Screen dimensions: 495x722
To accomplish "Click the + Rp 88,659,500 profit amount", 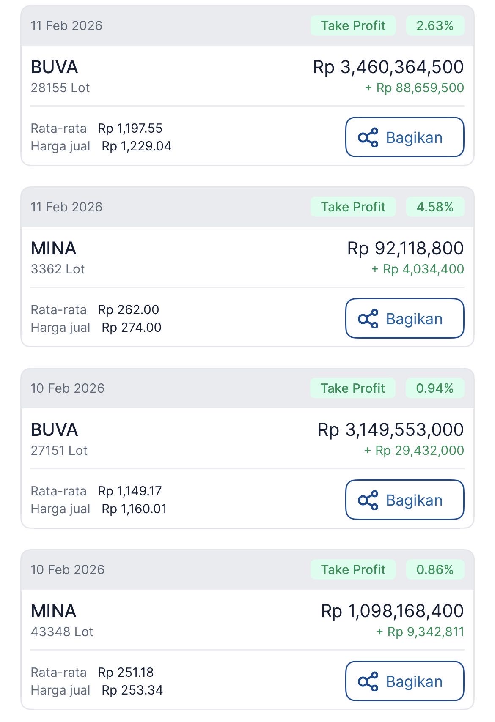I will [x=414, y=88].
